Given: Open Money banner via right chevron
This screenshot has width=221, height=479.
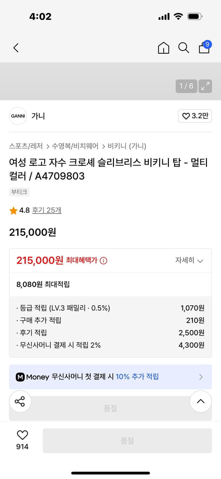Looking at the screenshot, I should click(201, 377).
